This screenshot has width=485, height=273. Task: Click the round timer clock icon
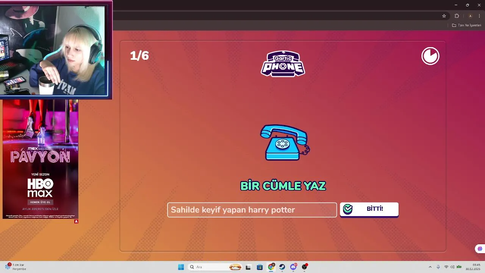[430, 56]
